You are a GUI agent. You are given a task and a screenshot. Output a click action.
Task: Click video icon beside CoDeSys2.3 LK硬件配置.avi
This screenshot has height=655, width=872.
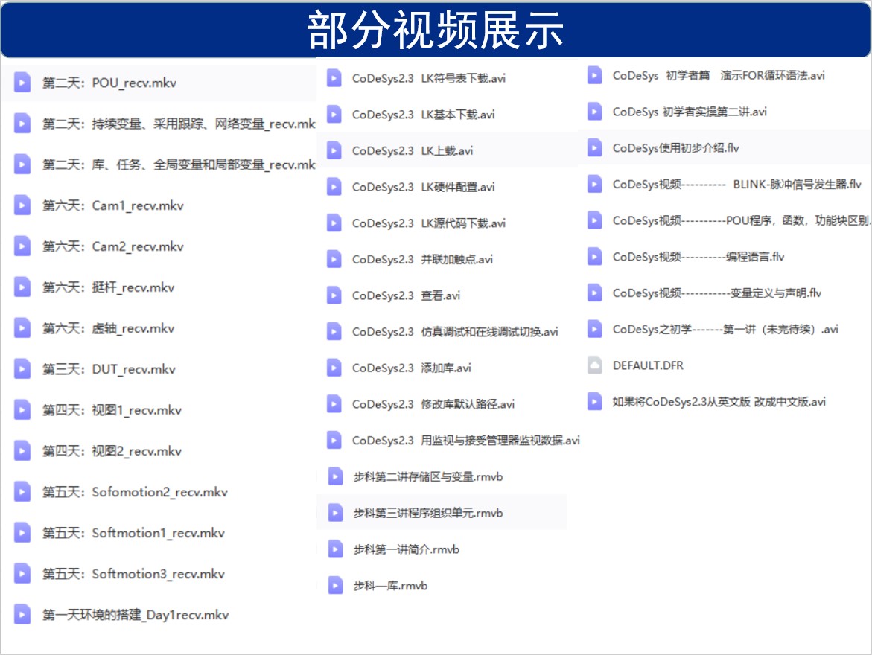pos(334,186)
